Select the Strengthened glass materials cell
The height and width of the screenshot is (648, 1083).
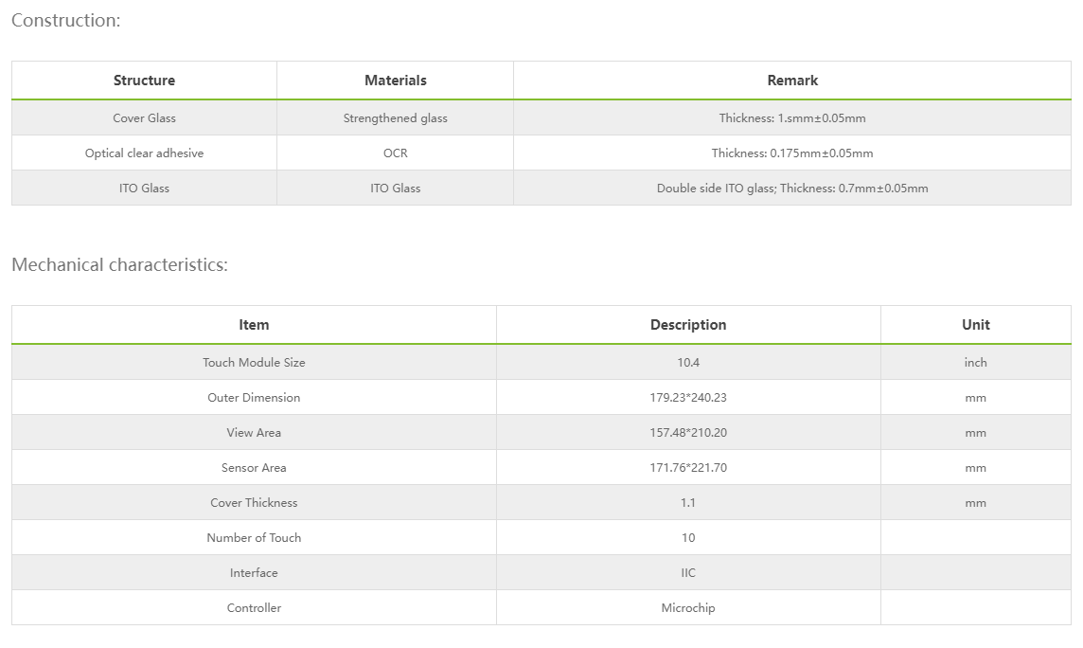pos(396,118)
